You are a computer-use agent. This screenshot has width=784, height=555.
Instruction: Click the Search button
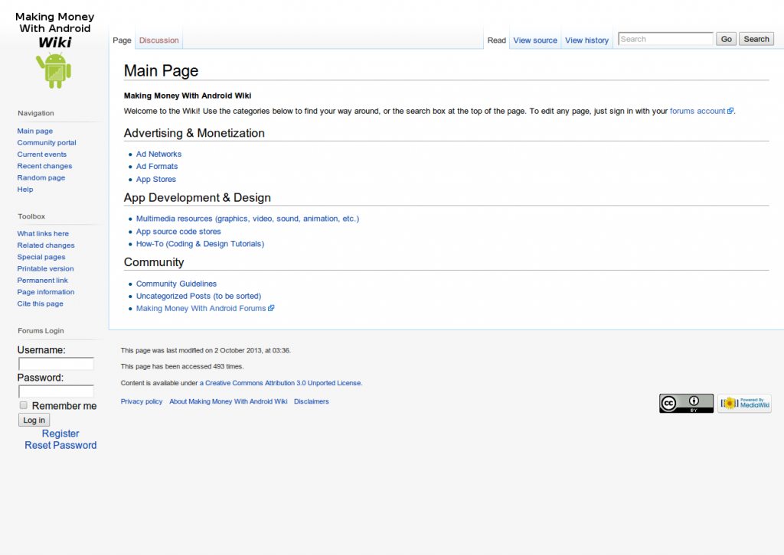[756, 39]
